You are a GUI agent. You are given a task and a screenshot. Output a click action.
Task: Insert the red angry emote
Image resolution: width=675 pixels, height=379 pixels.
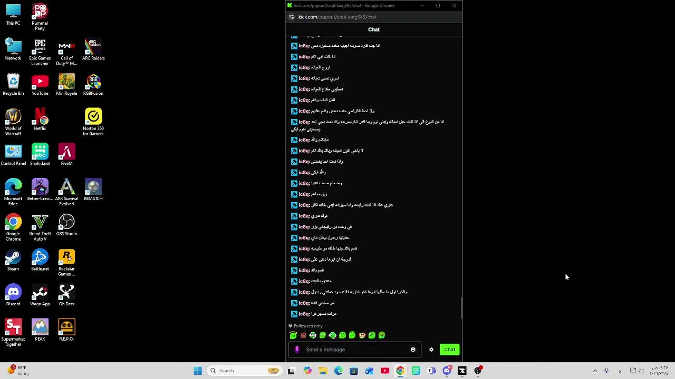pyautogui.click(x=303, y=335)
